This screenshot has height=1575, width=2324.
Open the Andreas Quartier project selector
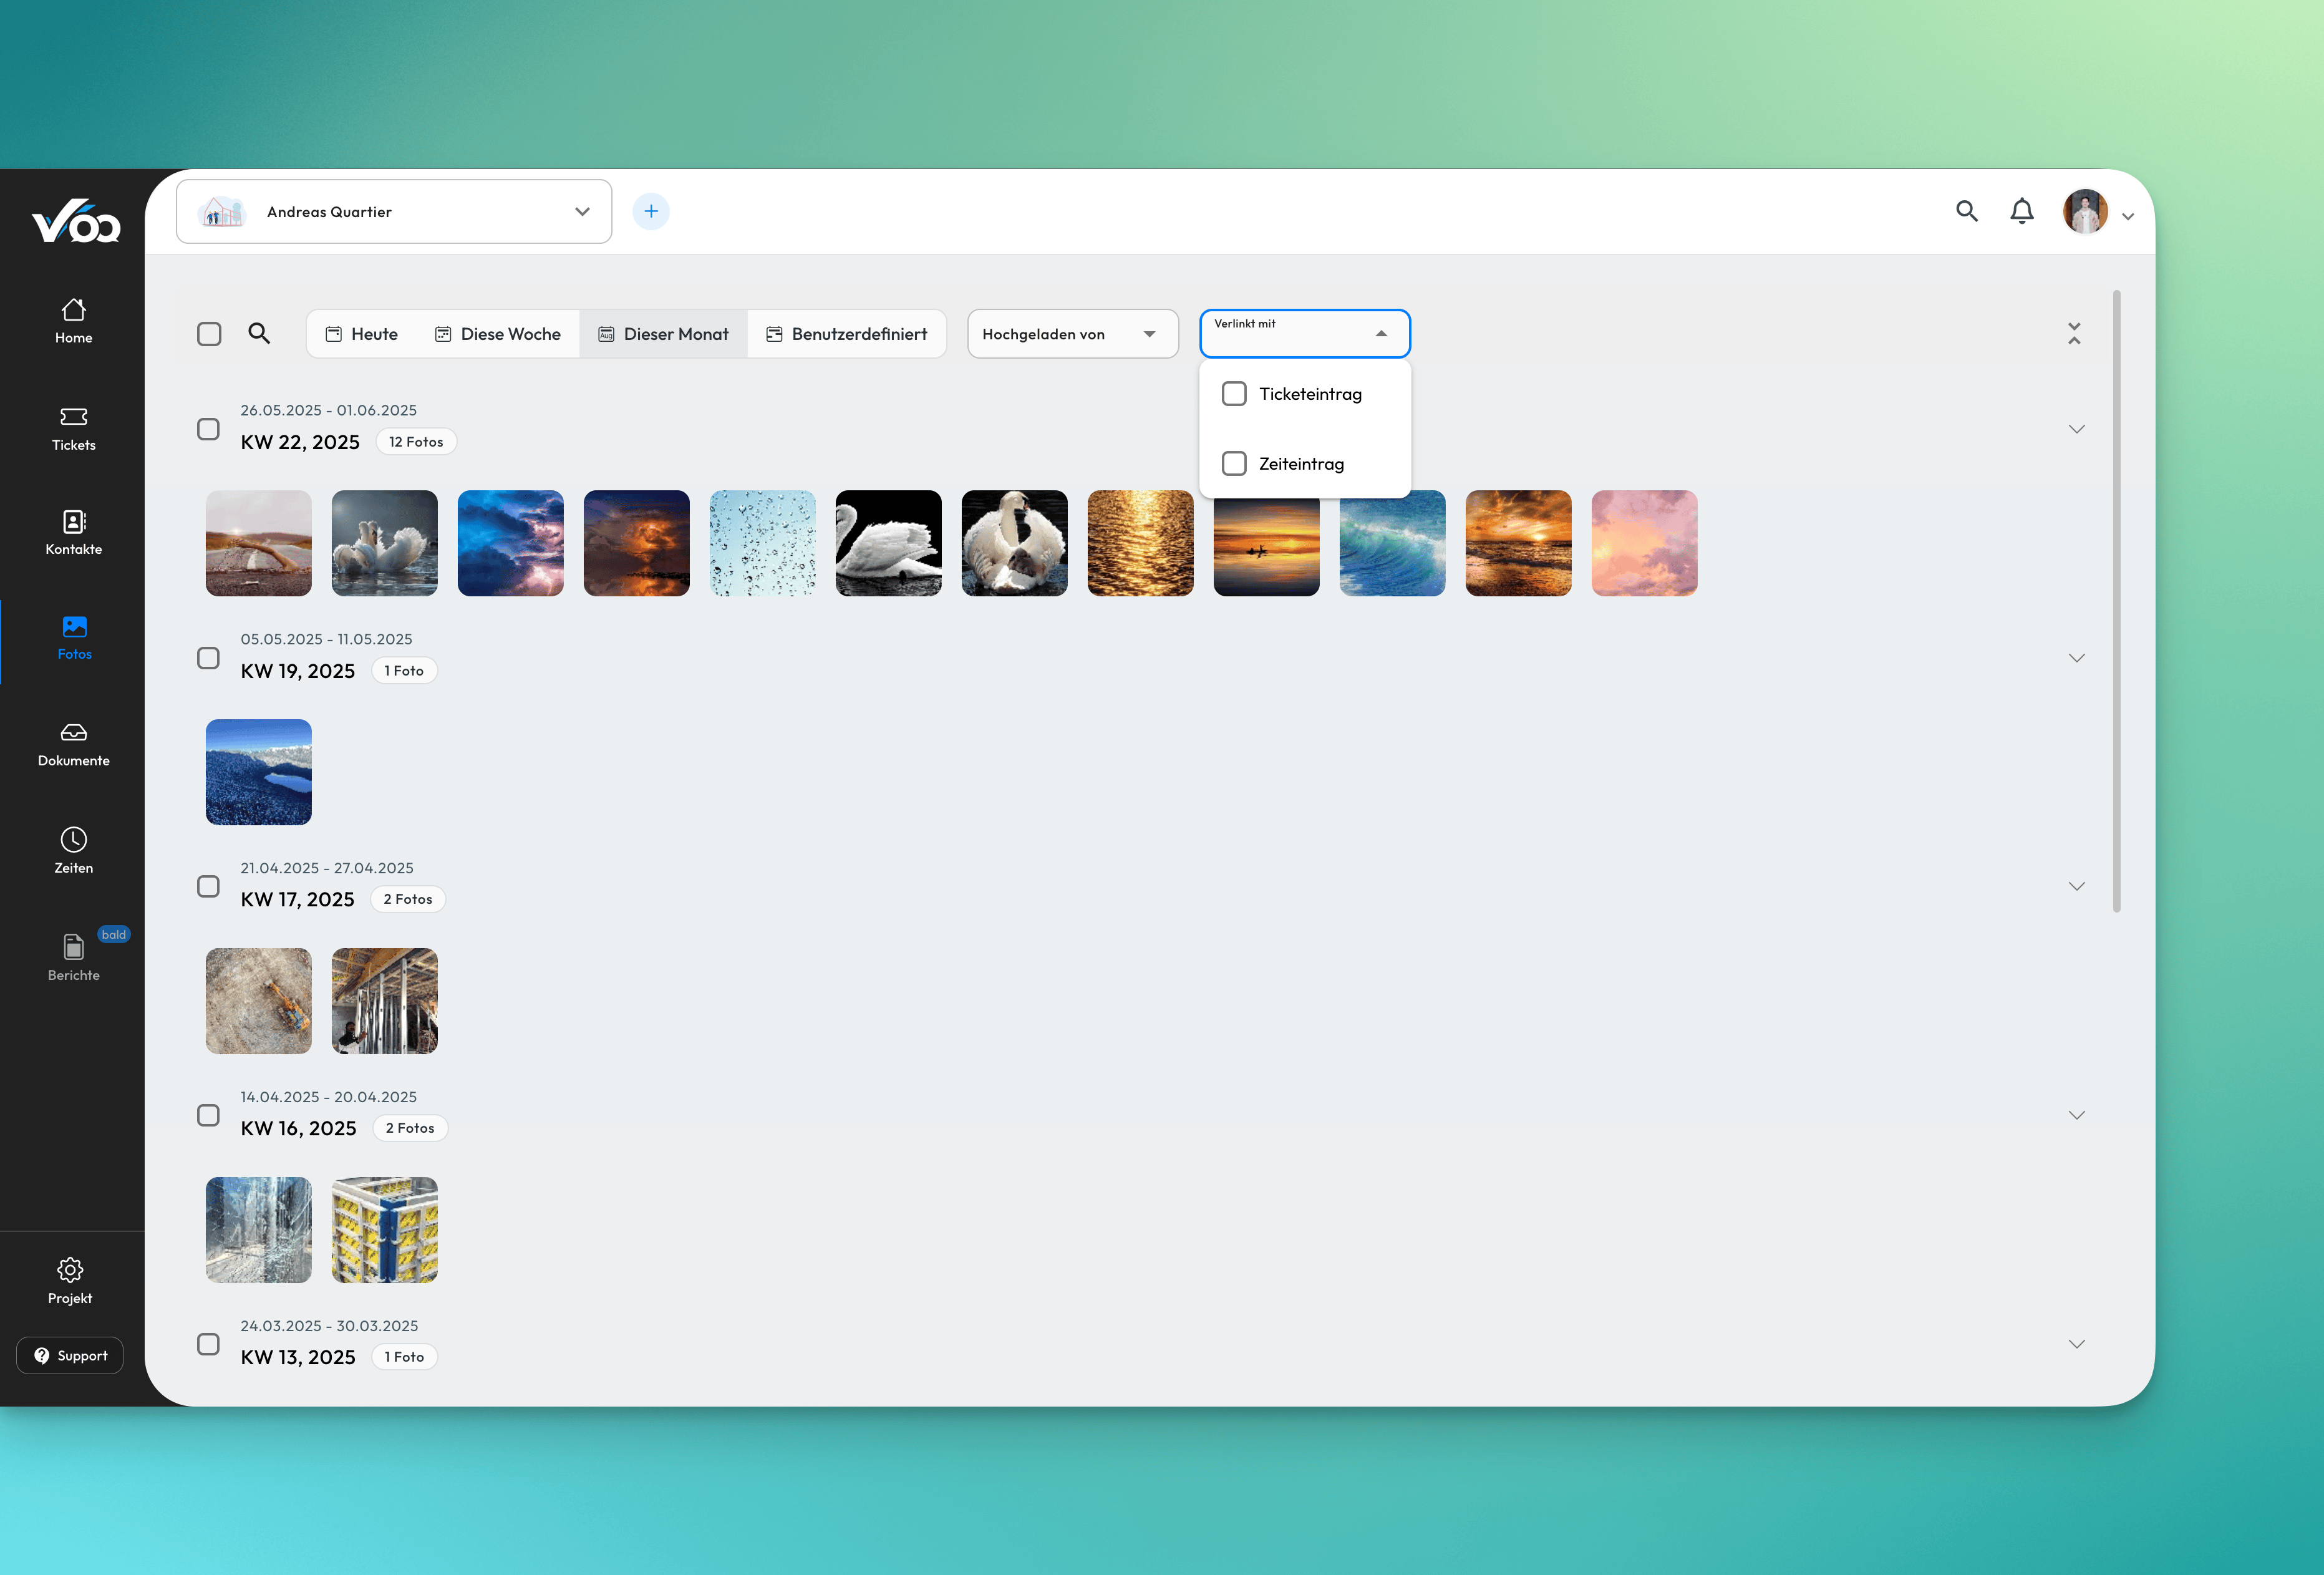pyautogui.click(x=394, y=212)
